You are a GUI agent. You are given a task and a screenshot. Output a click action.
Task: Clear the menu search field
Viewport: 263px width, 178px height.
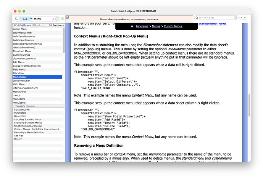pyautogui.click(x=57, y=19)
